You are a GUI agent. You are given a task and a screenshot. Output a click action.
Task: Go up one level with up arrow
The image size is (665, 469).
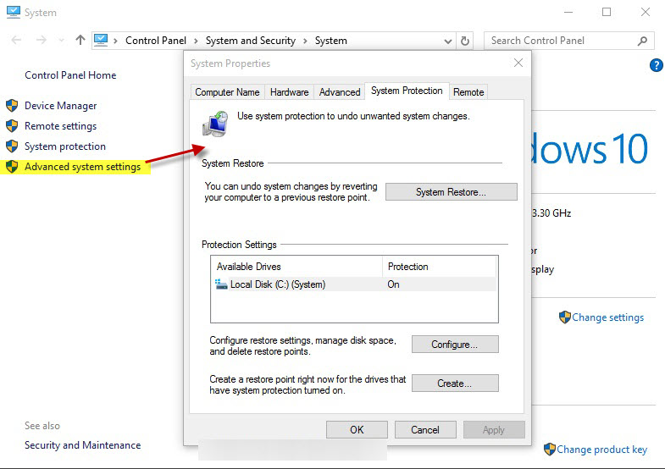click(80, 41)
